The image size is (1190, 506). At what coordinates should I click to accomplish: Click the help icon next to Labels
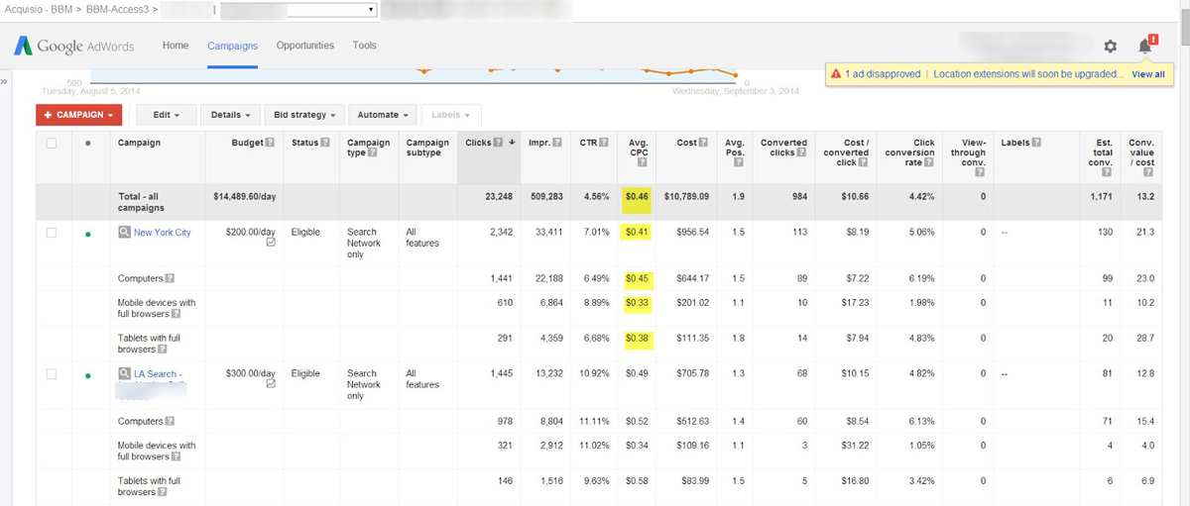tap(1035, 143)
